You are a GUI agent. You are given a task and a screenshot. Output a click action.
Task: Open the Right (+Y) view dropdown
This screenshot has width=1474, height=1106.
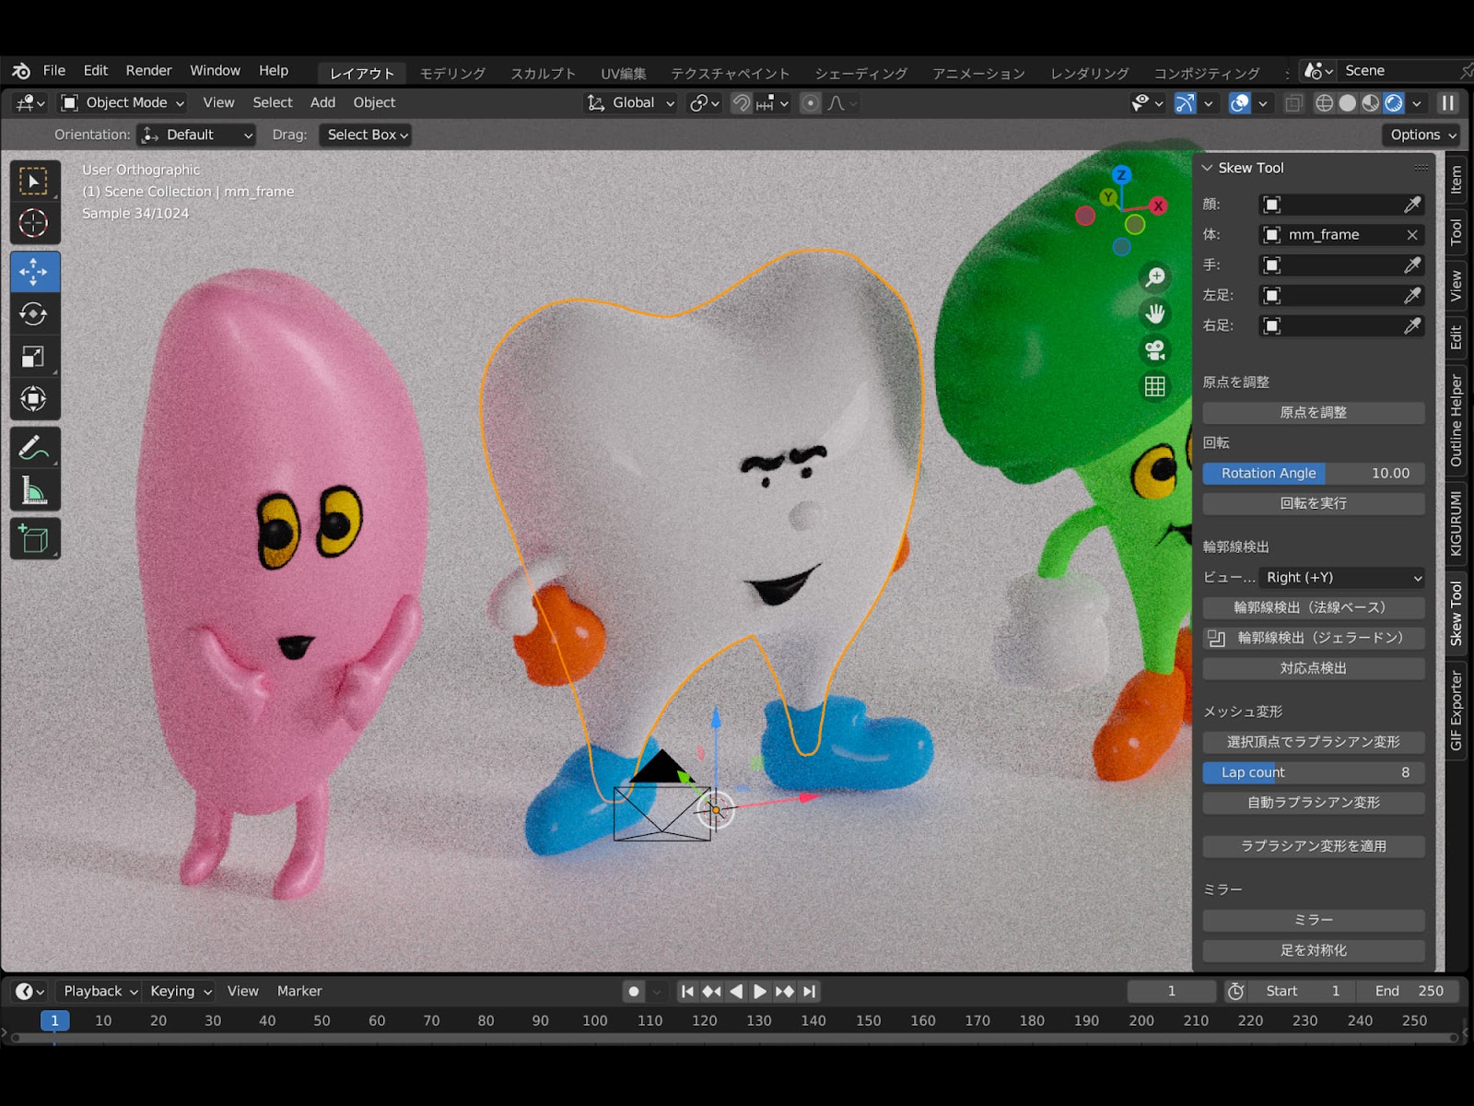[1341, 578]
